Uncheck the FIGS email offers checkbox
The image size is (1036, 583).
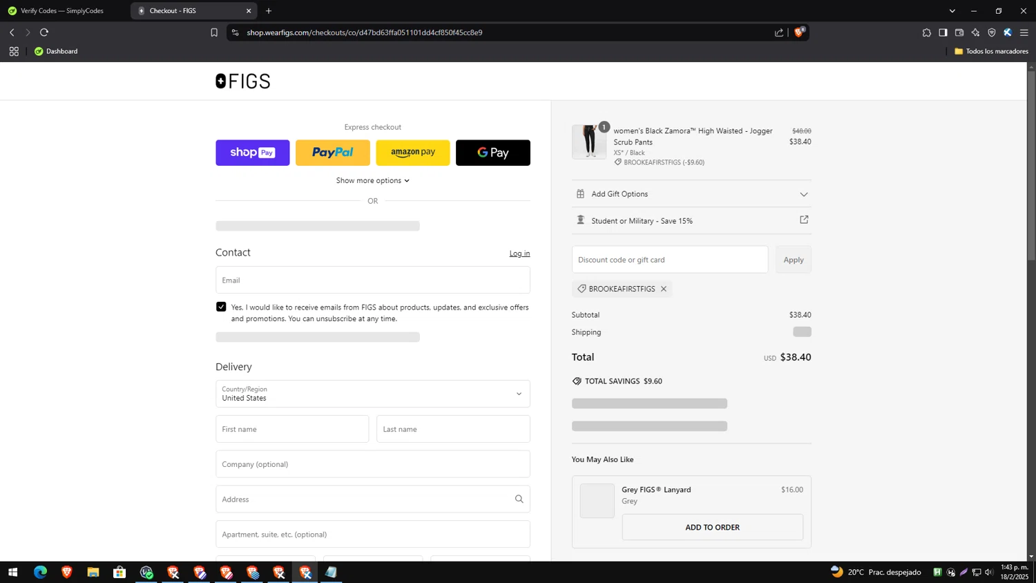point(221,307)
